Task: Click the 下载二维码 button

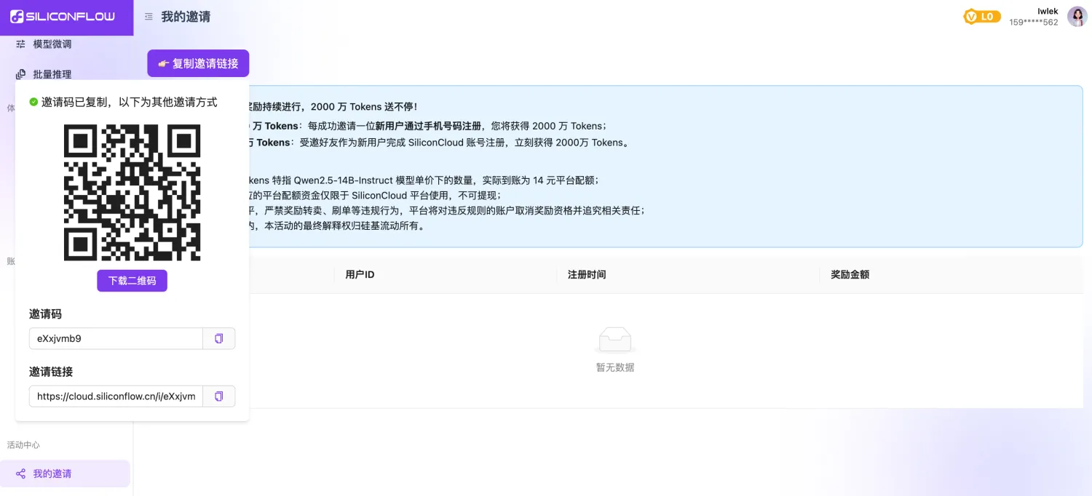Action: (x=132, y=281)
